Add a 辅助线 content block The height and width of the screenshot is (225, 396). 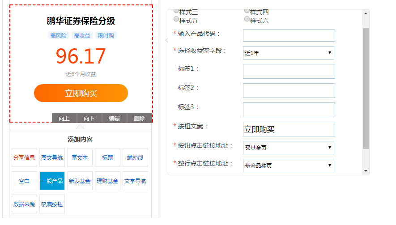[136, 157]
